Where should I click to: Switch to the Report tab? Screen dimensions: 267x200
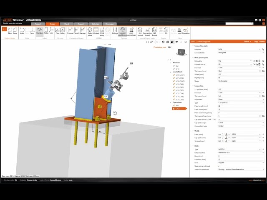click(x=81, y=24)
